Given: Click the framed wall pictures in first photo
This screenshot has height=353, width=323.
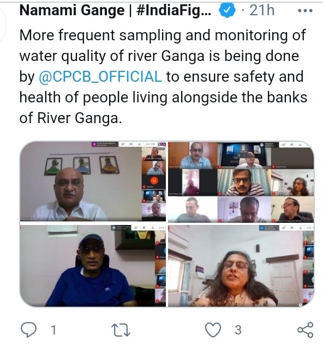Looking at the screenshot, I should click(x=82, y=166).
